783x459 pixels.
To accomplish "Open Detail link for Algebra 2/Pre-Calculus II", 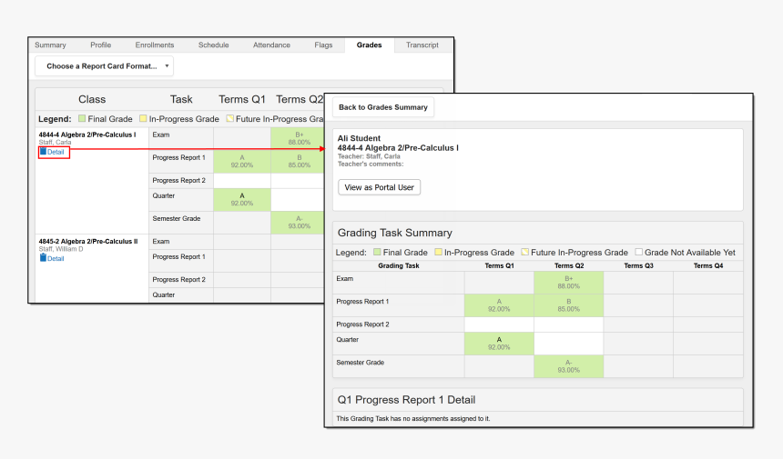I will pyautogui.click(x=55, y=258).
